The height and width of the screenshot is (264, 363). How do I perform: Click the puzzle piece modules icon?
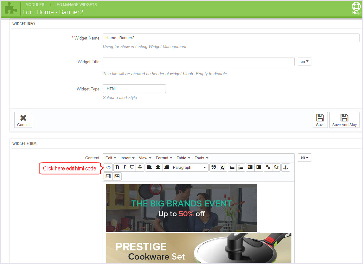pos(11,9)
